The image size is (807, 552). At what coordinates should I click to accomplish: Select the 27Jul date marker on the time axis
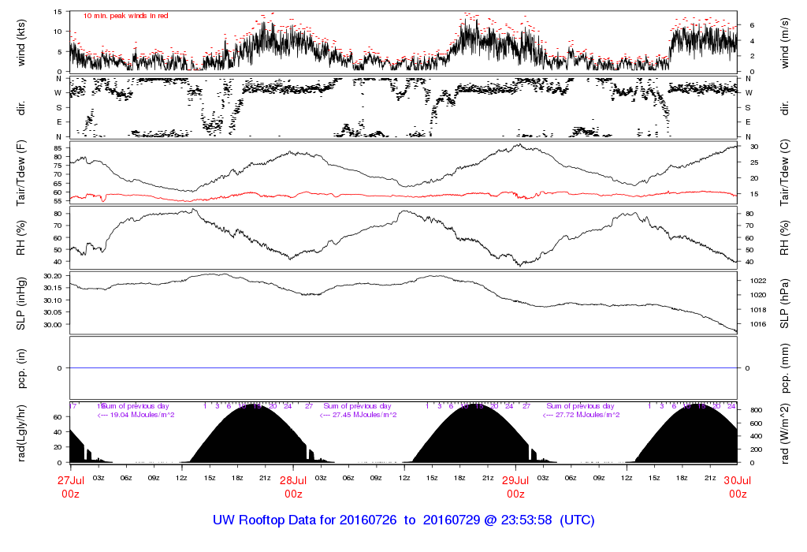[x=71, y=480]
